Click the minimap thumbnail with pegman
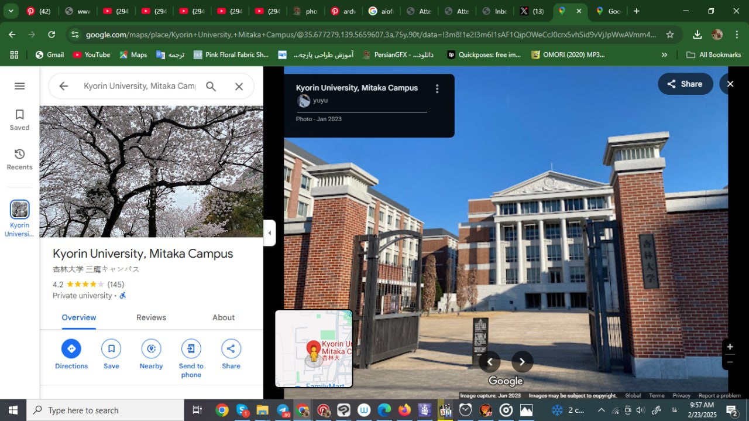The image size is (749, 421). coord(314,349)
